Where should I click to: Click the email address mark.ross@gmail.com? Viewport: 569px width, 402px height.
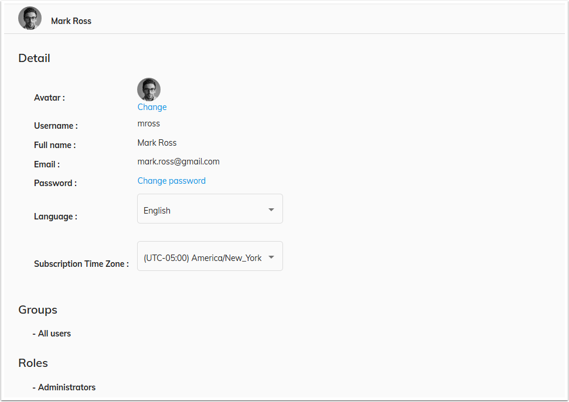point(178,162)
